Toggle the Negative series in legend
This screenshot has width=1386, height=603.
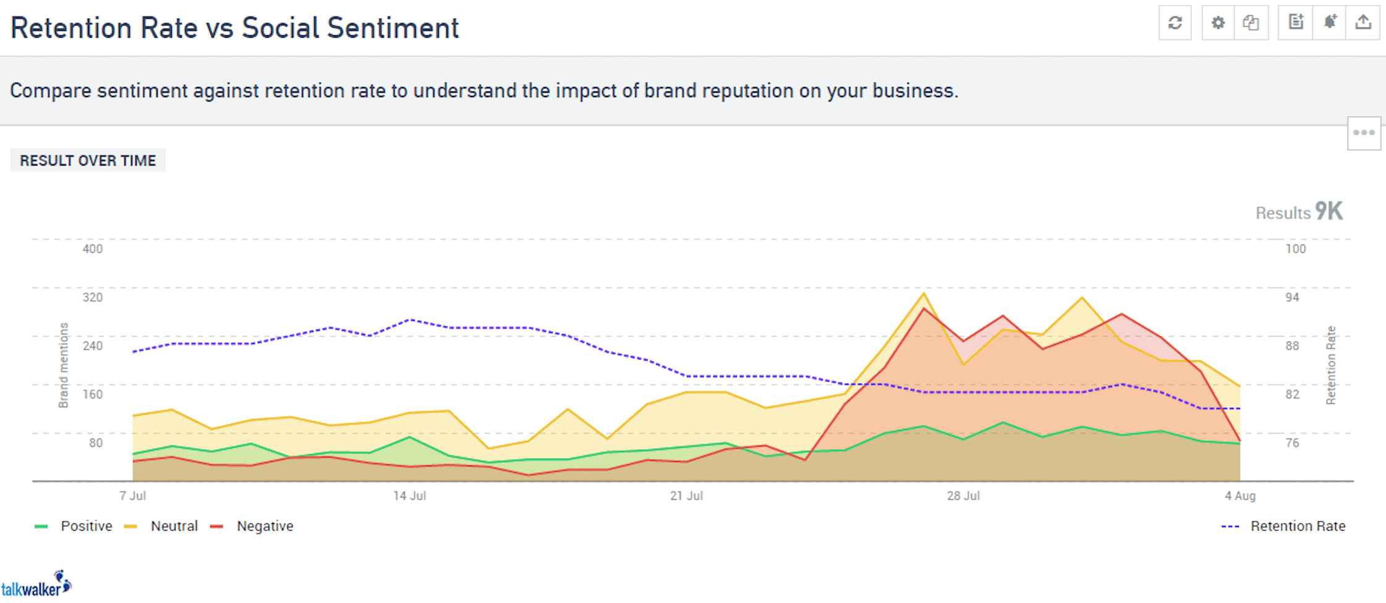coord(265,526)
